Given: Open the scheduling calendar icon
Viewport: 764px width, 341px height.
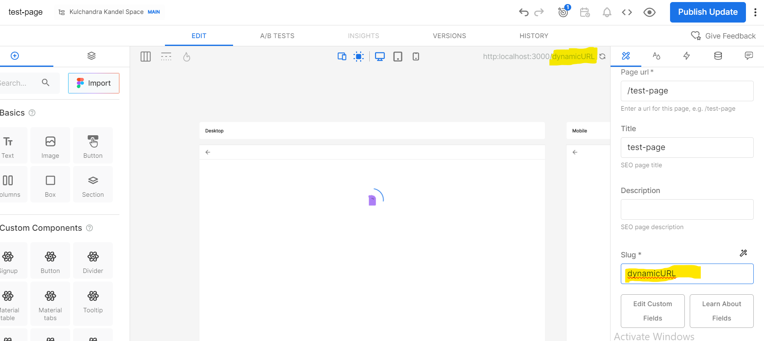Looking at the screenshot, I should [x=585, y=12].
